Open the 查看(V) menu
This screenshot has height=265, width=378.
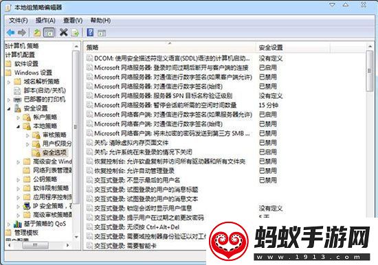(73, 21)
